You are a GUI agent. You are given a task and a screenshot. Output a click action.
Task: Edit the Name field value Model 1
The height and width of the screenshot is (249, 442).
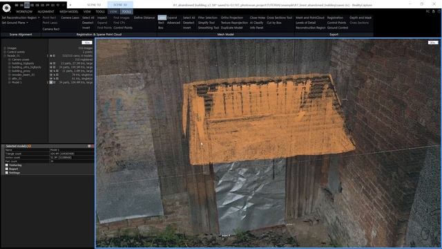pyautogui.click(x=72, y=150)
